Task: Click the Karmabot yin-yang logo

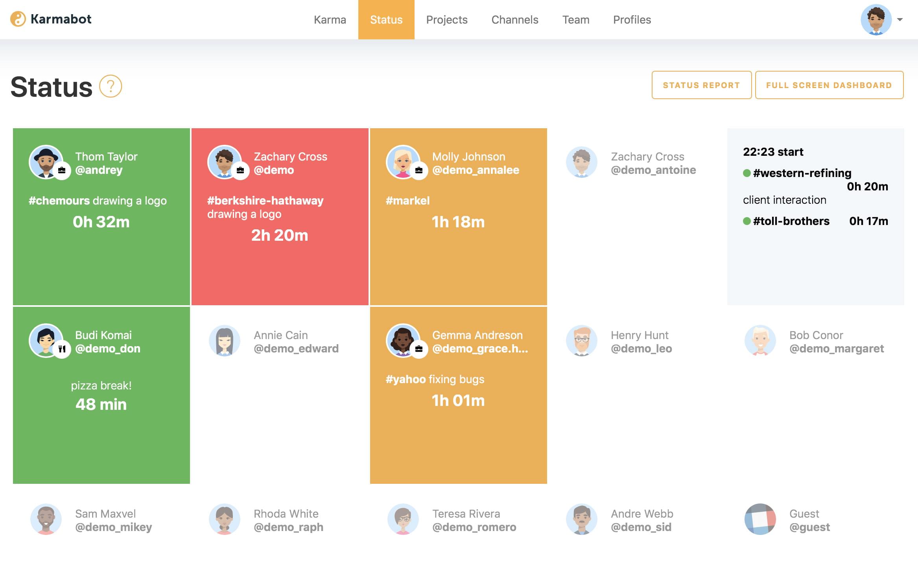Action: tap(18, 19)
